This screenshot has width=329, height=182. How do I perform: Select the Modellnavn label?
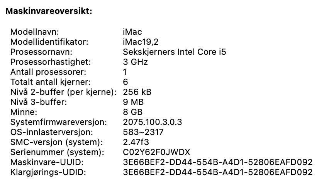click(35, 32)
